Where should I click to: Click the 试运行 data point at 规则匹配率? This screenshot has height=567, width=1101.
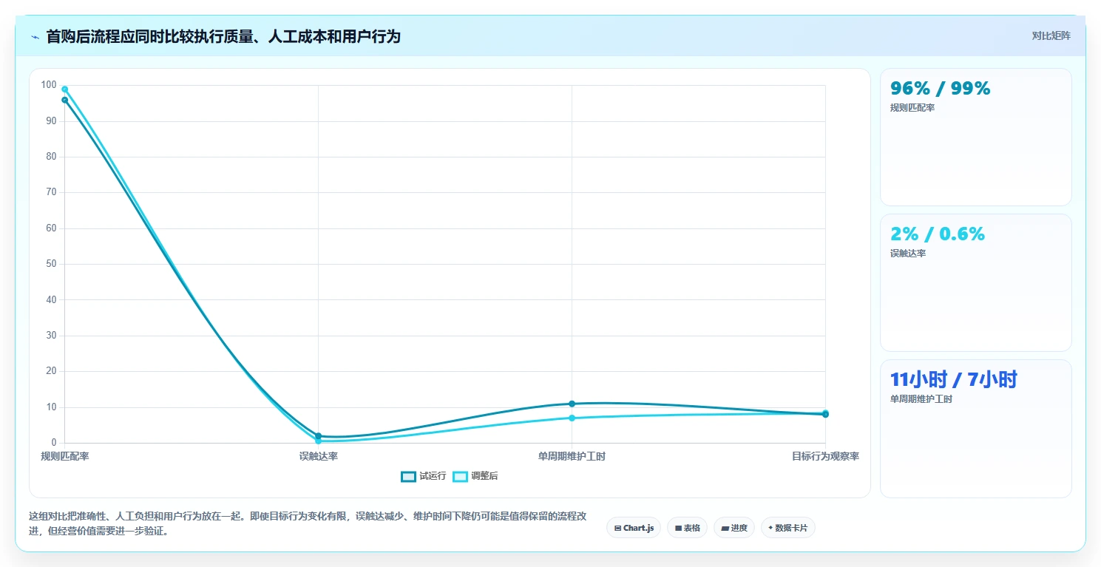(65, 100)
